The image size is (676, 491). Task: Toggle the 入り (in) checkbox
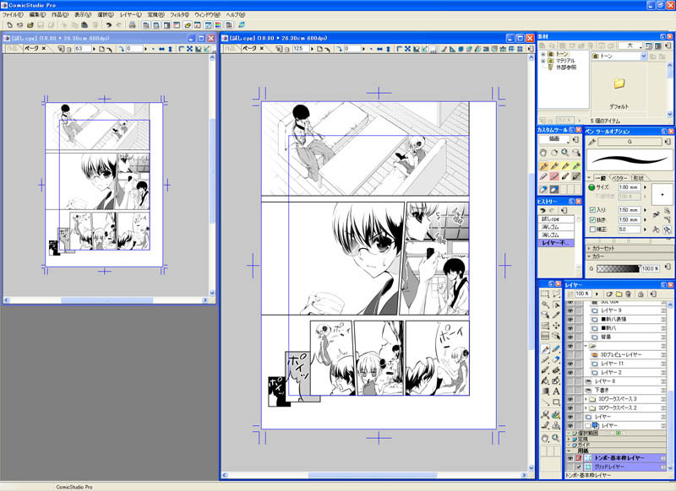(x=593, y=210)
